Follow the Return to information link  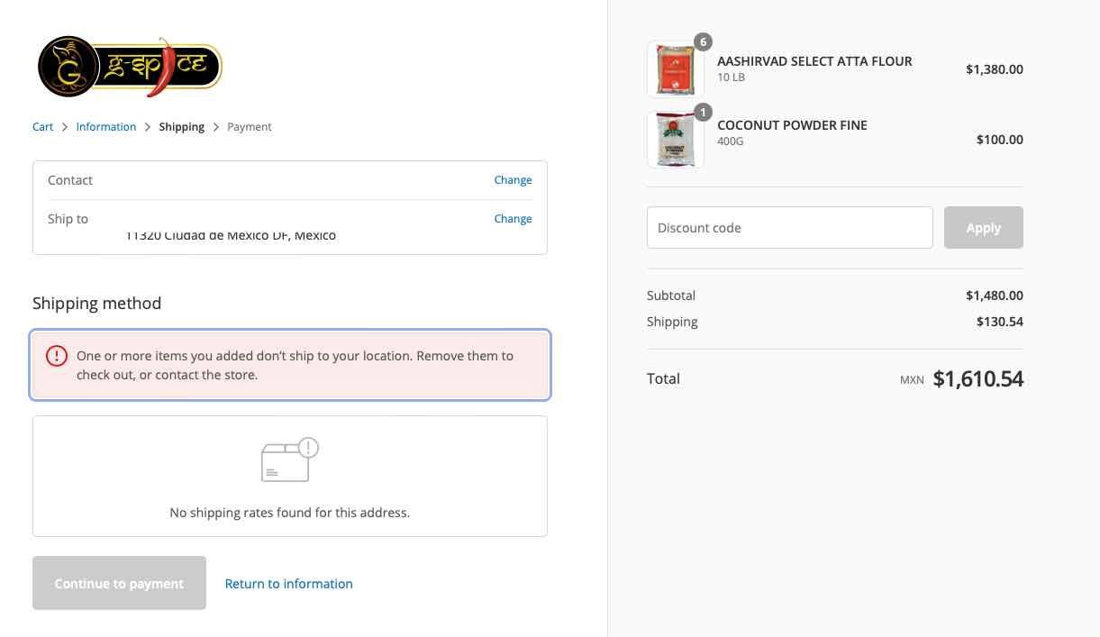tap(288, 584)
